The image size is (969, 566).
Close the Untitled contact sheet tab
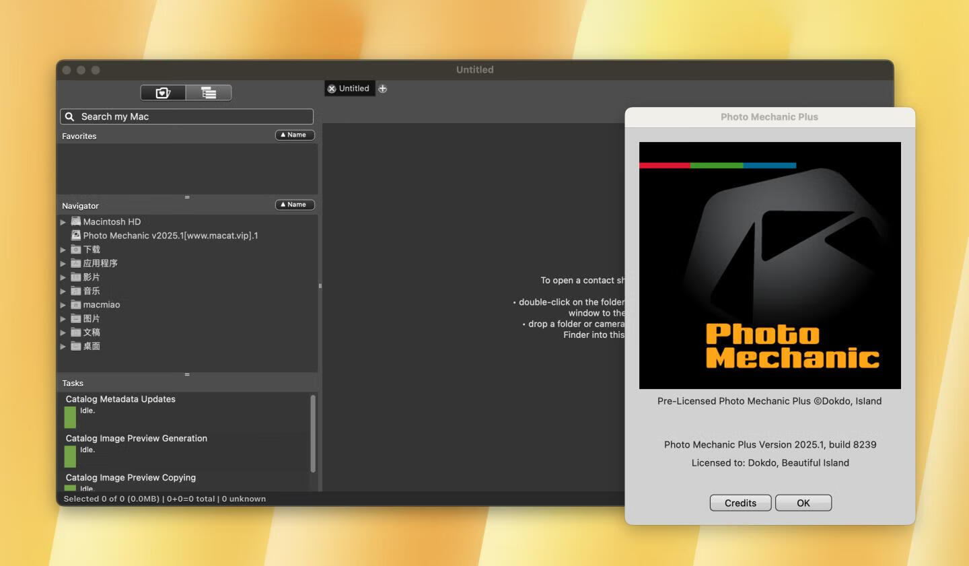(332, 89)
